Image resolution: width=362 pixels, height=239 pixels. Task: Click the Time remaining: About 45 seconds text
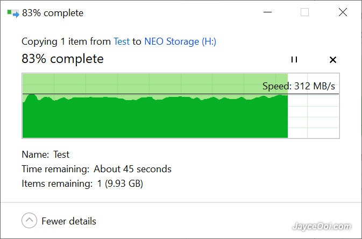(x=96, y=169)
